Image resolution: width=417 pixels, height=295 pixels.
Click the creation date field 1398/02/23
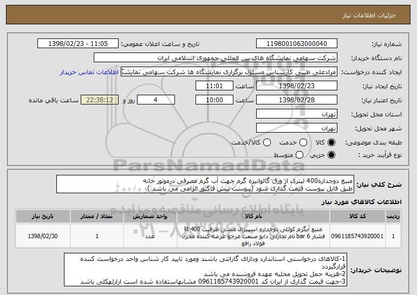(297, 86)
